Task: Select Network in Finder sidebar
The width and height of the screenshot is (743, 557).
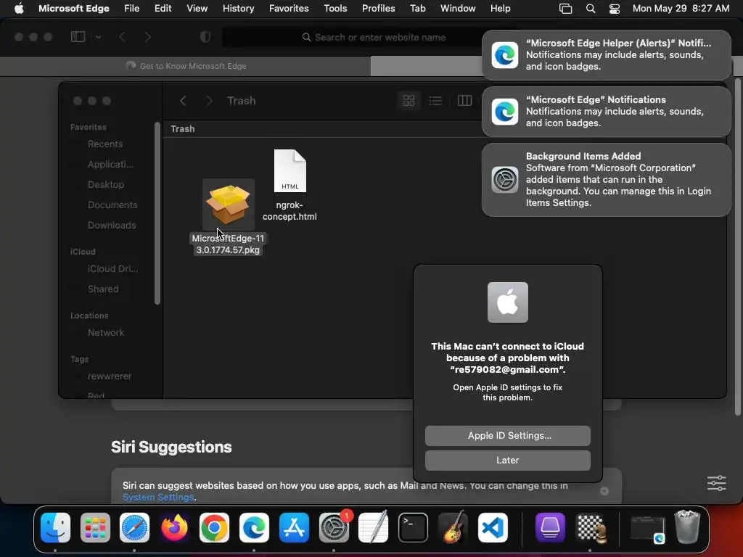Action: tap(106, 333)
